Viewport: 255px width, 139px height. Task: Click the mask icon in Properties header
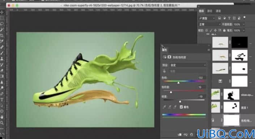point(169,57)
